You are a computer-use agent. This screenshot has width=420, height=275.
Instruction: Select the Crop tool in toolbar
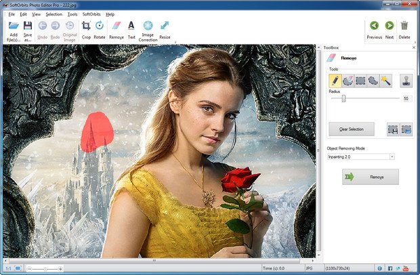86,30
